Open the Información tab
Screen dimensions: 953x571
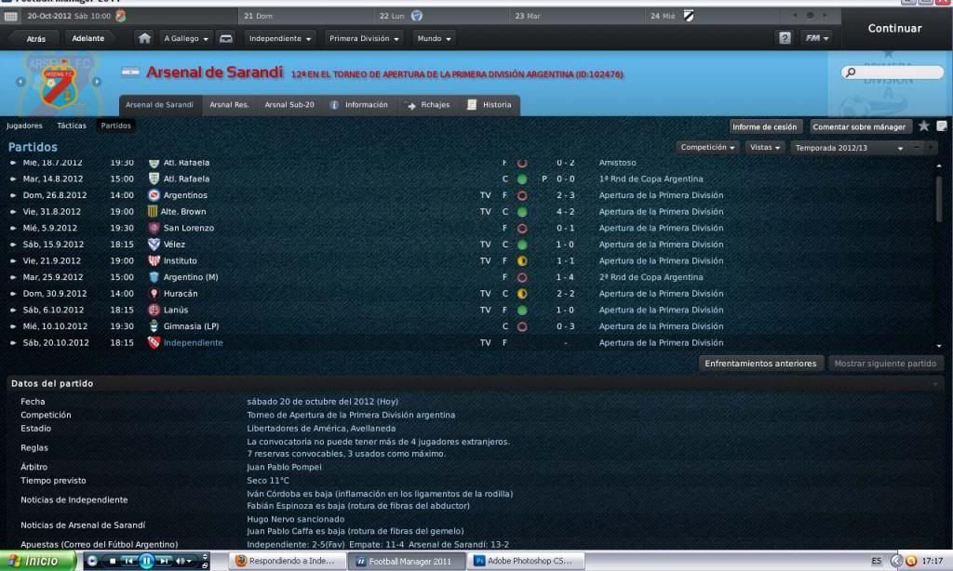359,105
